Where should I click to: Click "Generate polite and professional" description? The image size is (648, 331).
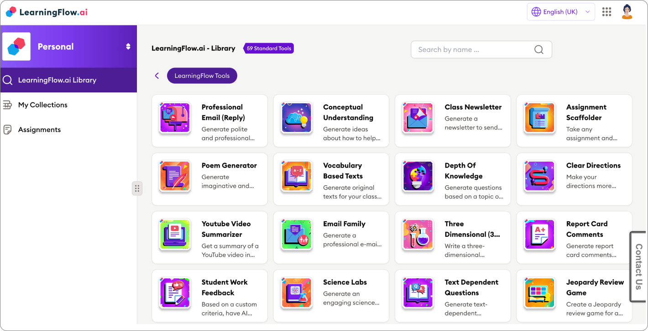click(228, 134)
